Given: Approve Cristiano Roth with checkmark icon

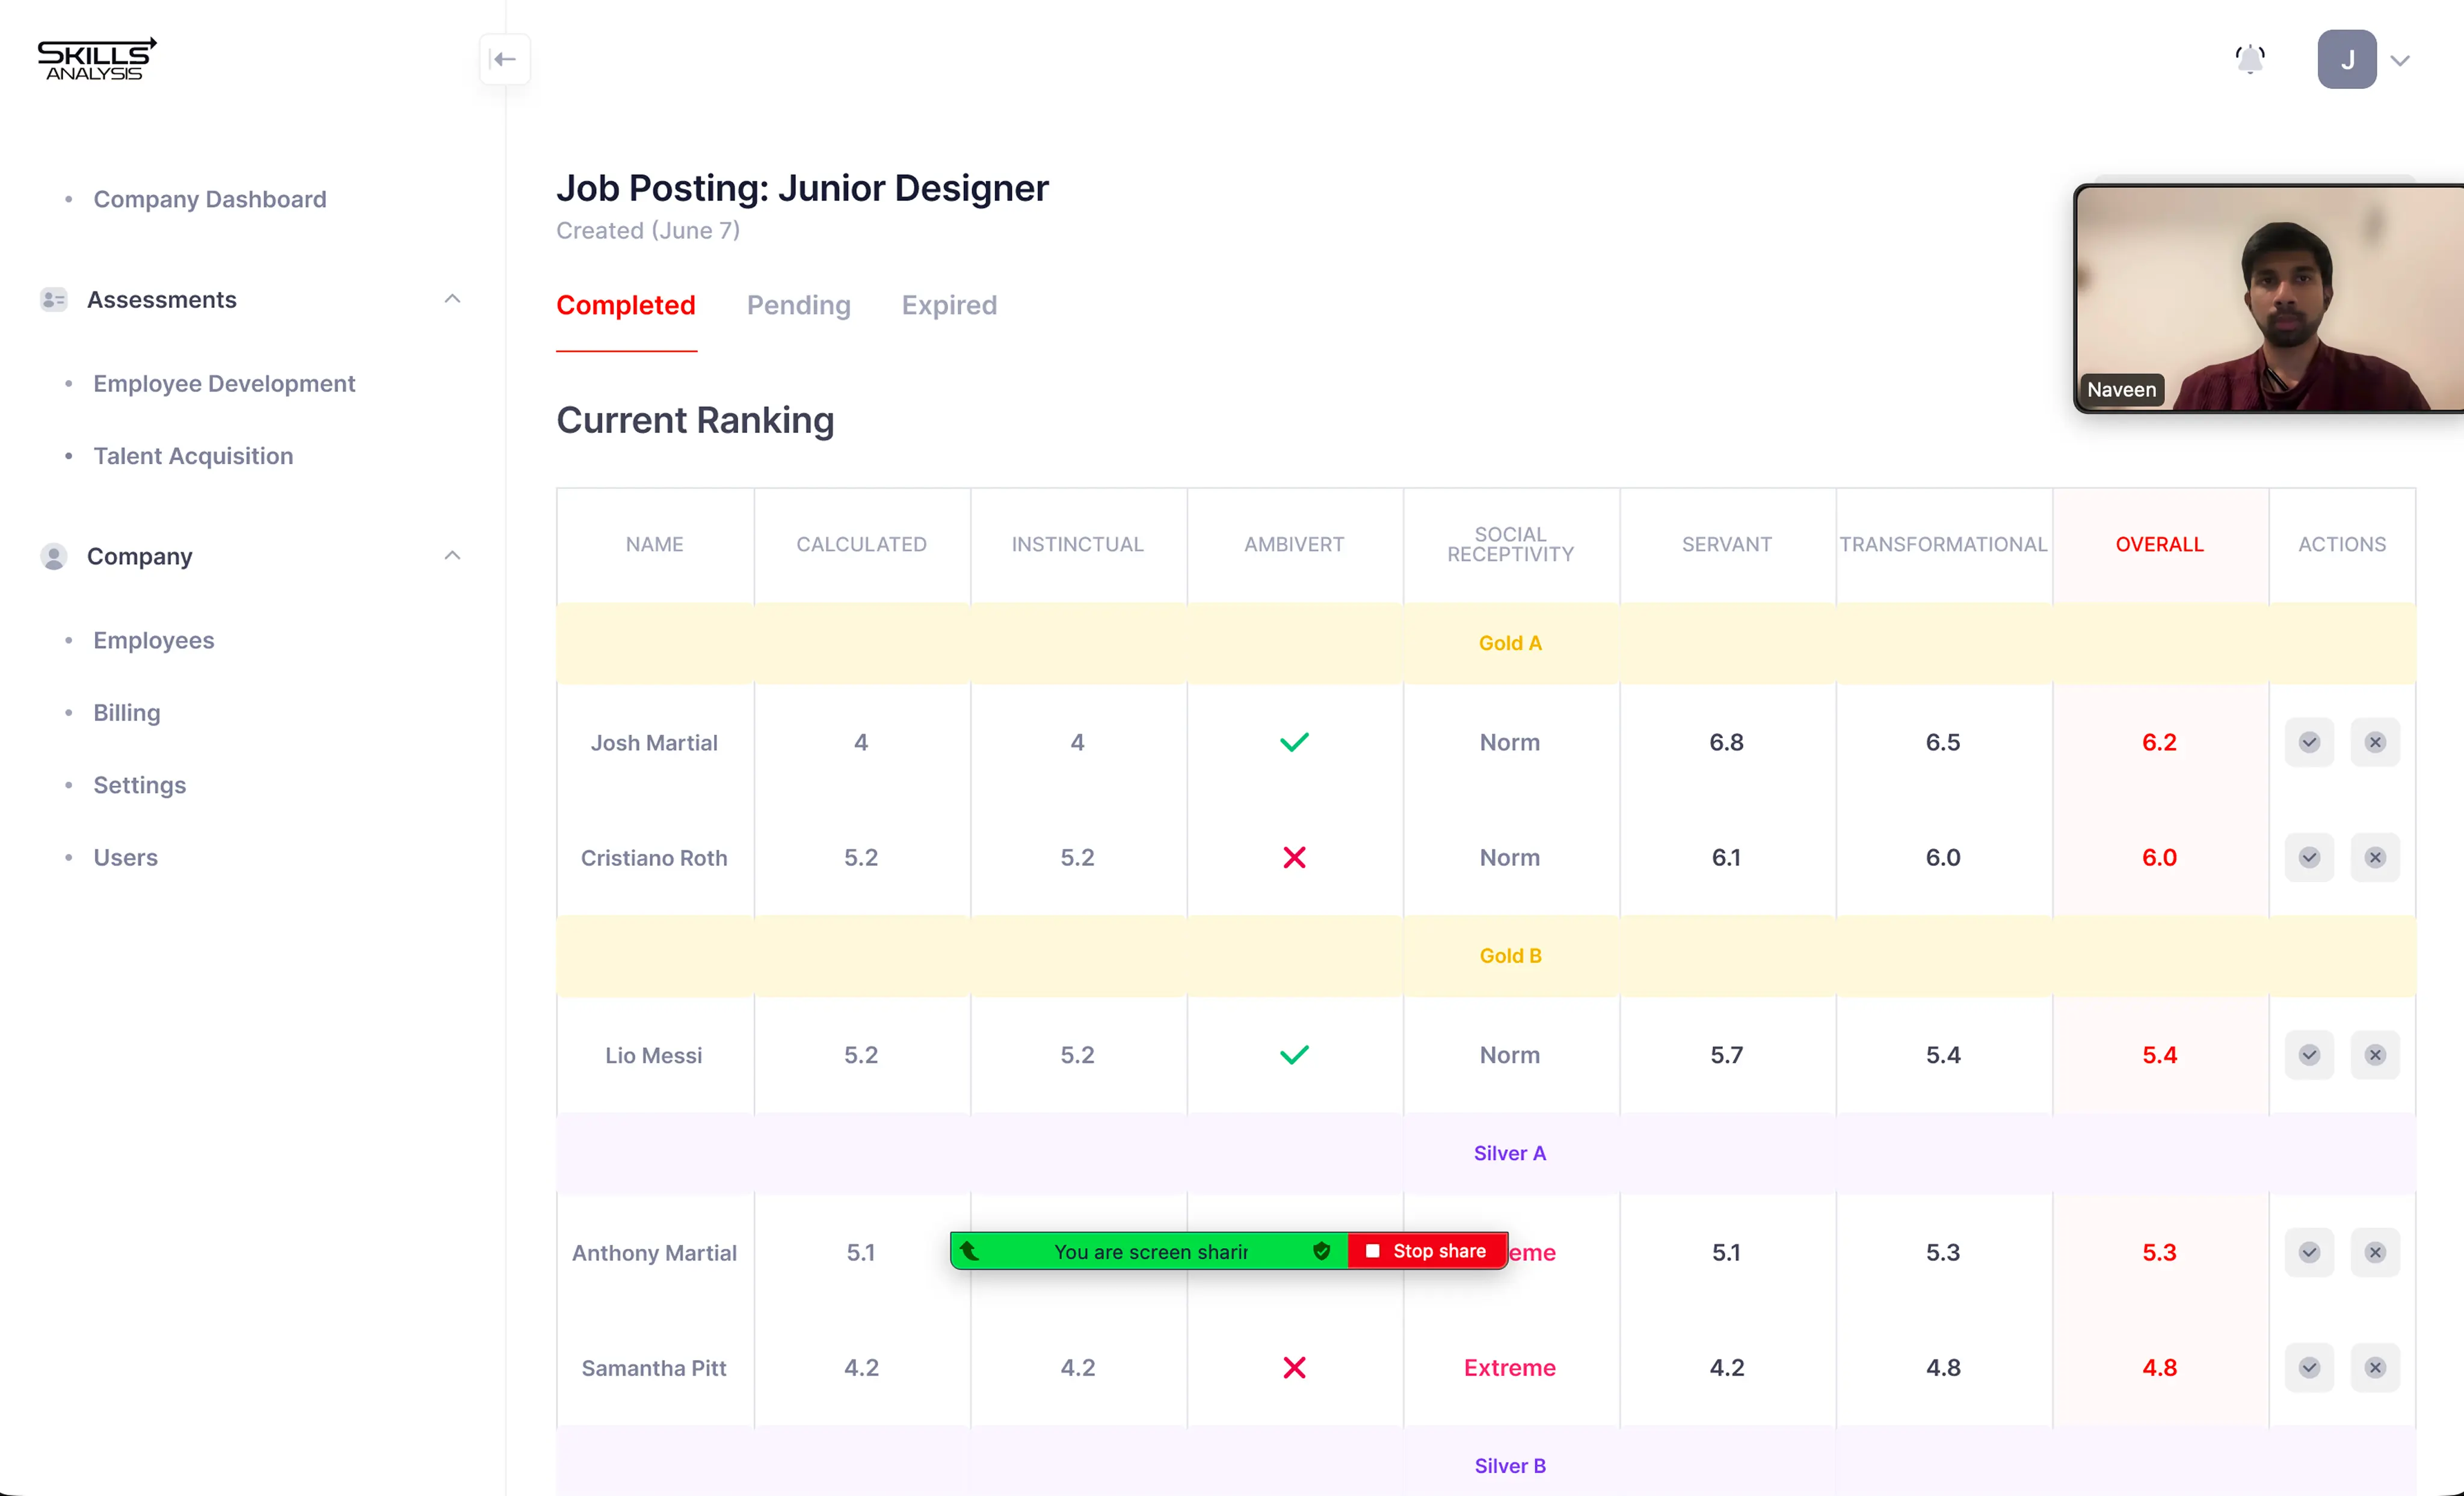Looking at the screenshot, I should [2309, 857].
